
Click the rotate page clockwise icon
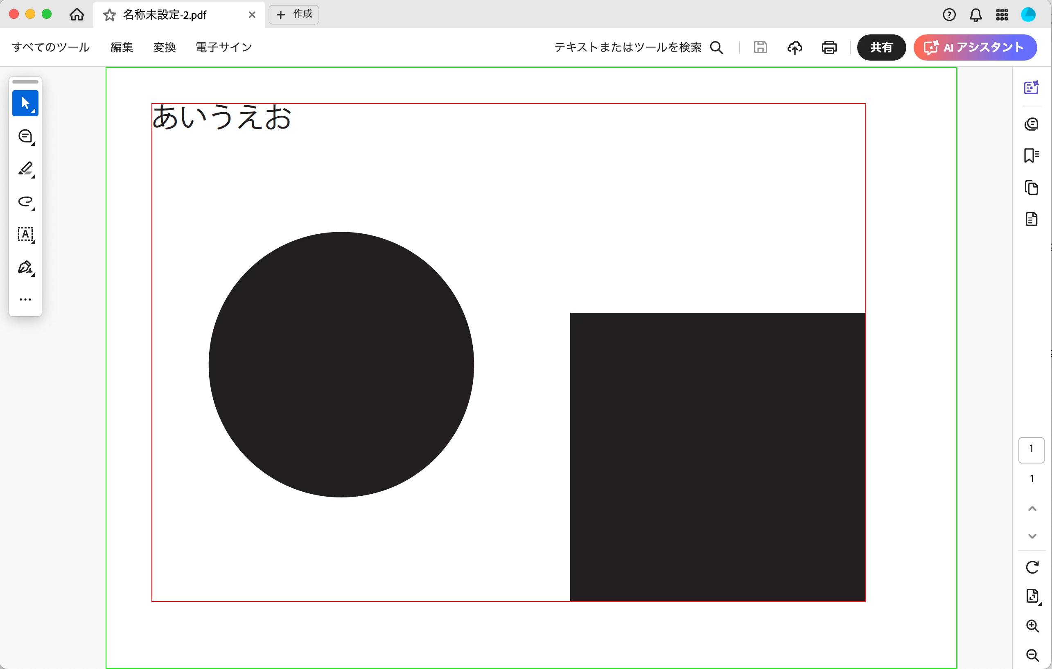coord(1032,567)
